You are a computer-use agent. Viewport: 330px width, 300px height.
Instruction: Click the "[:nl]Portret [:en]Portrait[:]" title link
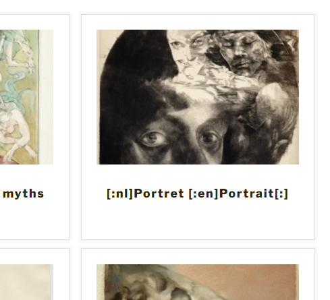click(198, 193)
